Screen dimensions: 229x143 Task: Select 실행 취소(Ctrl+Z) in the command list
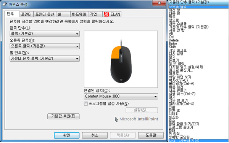(x=182, y=94)
